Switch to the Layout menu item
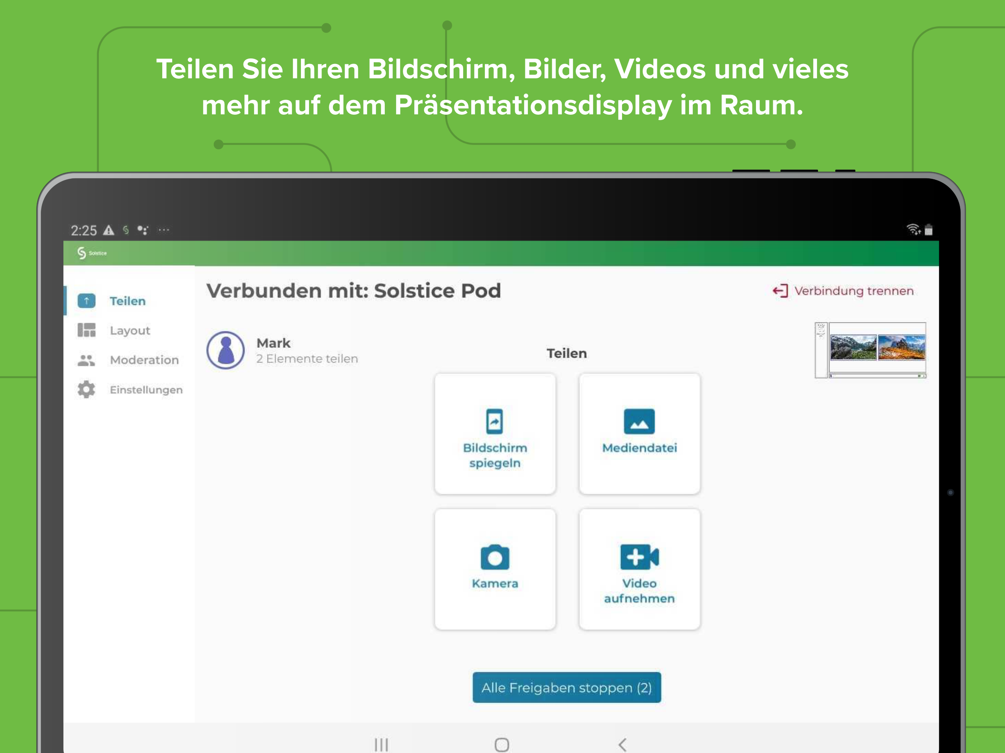 tap(130, 331)
